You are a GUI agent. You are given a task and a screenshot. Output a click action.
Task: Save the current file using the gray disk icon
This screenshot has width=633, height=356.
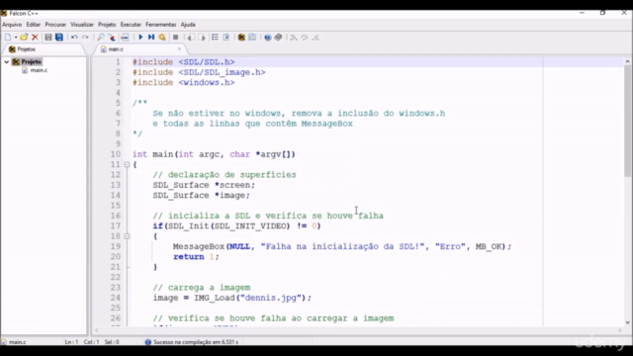pyautogui.click(x=48, y=38)
